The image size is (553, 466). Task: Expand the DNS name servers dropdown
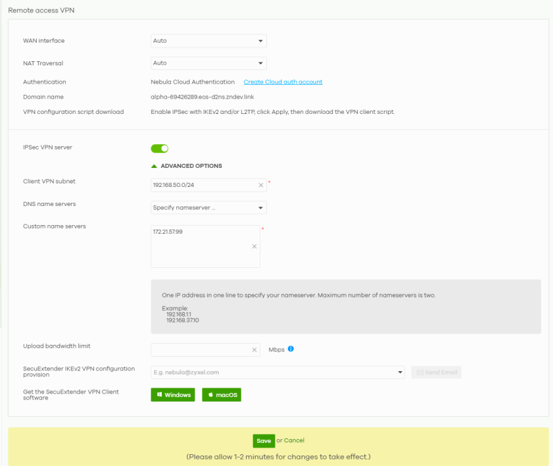click(208, 208)
